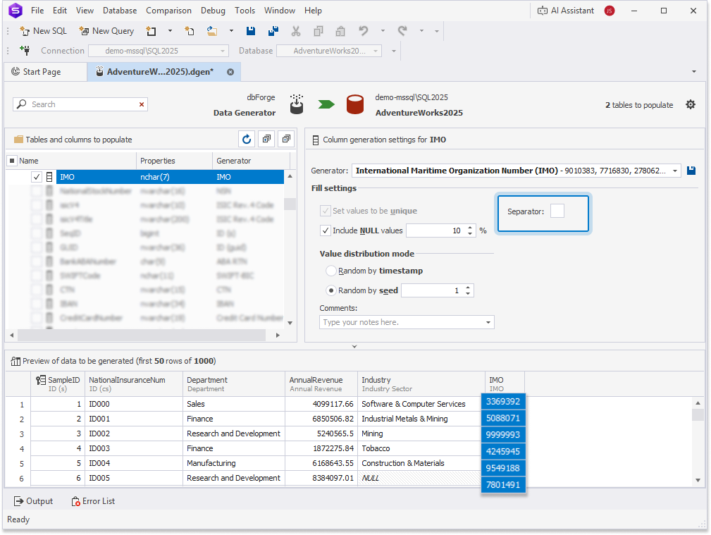Viewport: 711px width, 535px height.
Task: Click the Cut scissors icon
Action: click(x=296, y=31)
